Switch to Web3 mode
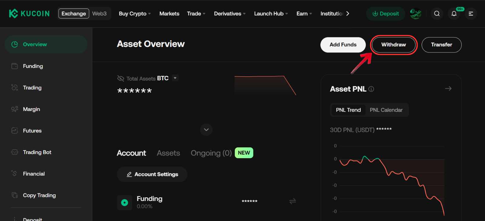The height and width of the screenshot is (221, 485). click(x=99, y=14)
